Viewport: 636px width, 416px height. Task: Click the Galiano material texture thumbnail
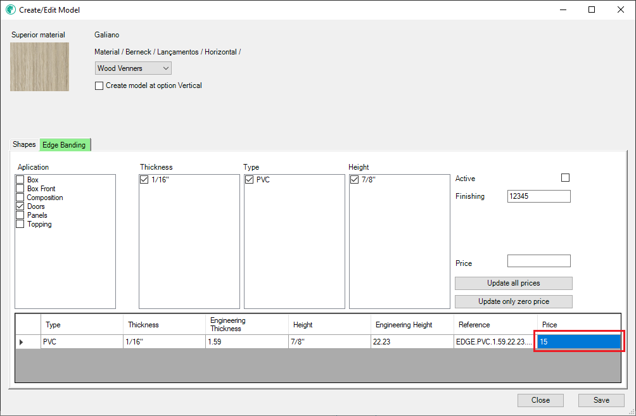pyautogui.click(x=39, y=66)
